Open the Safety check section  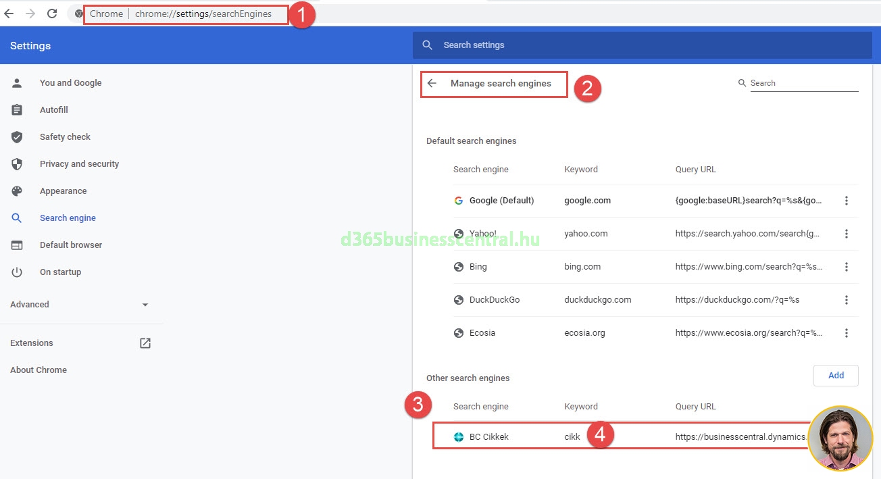pos(65,137)
